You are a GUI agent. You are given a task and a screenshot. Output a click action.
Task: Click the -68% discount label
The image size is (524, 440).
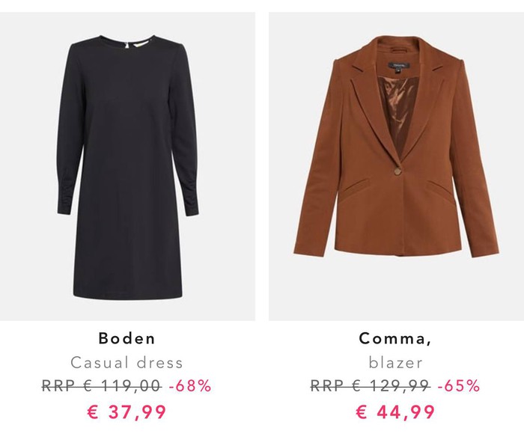coord(190,386)
